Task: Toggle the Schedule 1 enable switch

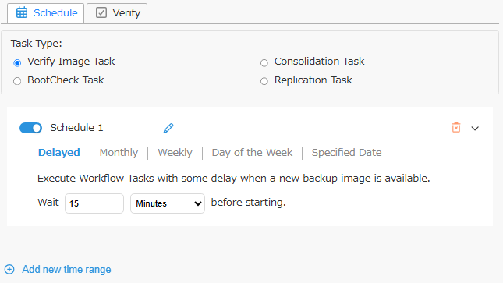Action: [x=30, y=128]
